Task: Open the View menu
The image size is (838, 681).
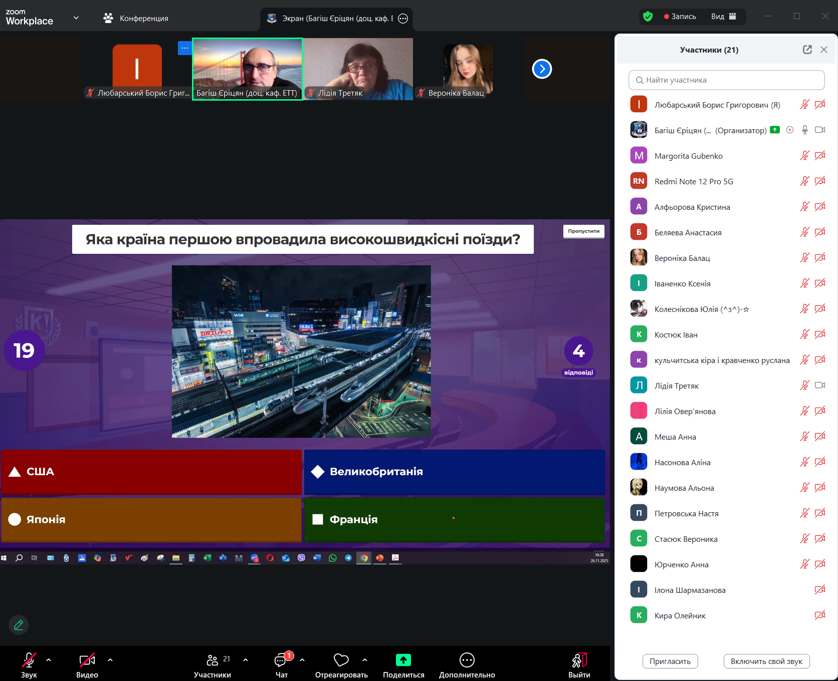Action: point(723,17)
